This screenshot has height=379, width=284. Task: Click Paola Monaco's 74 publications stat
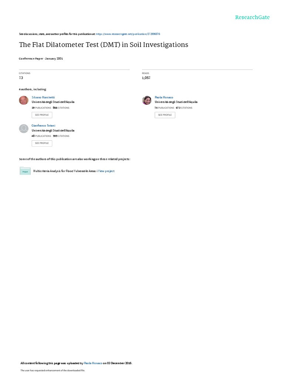pyautogui.click(x=165, y=108)
